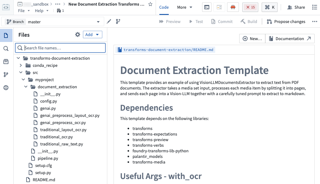
Task: Collapse the document_extraction folder
Action: tap(26, 87)
